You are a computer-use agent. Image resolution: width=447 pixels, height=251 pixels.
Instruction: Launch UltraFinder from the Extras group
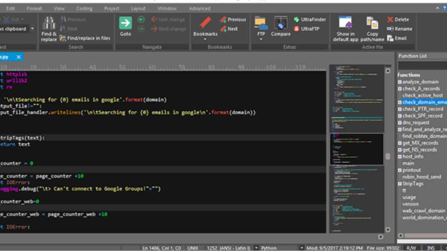[x=310, y=19]
